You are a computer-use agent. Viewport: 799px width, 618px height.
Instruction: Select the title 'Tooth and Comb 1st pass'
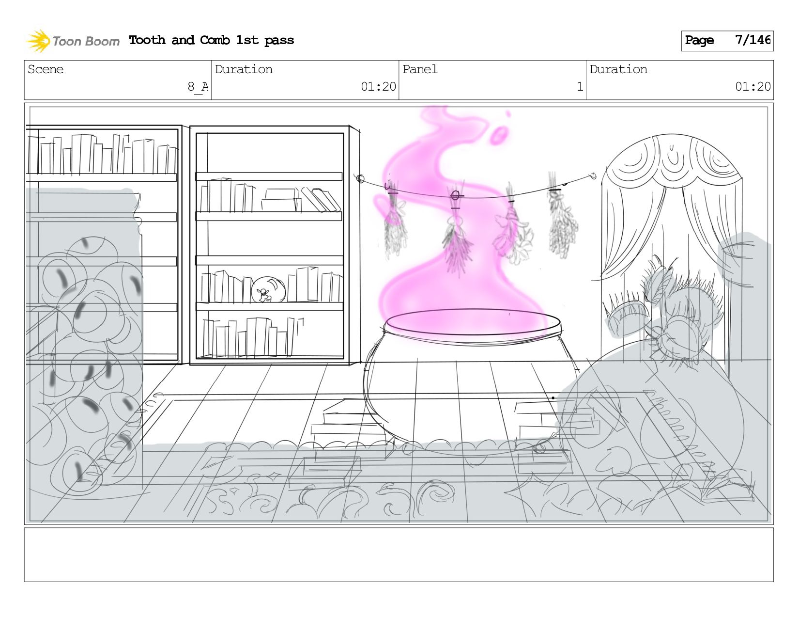[211, 40]
